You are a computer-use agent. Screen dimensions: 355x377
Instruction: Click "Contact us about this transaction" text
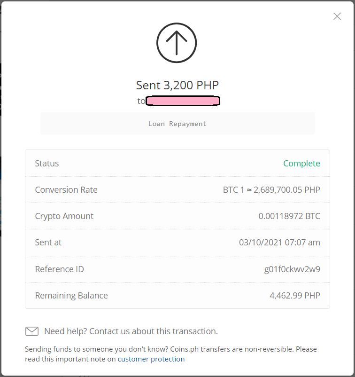(x=154, y=331)
